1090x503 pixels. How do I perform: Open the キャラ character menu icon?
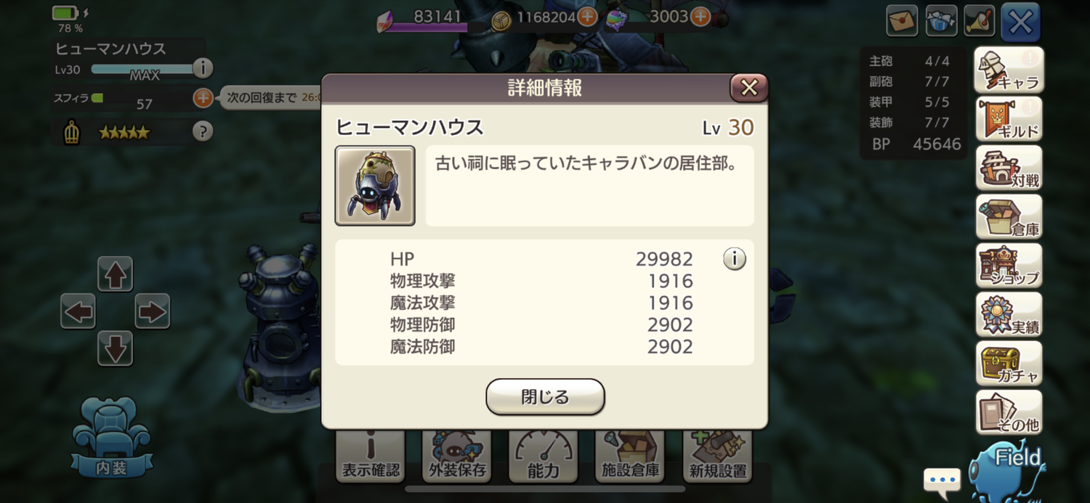point(1009,70)
